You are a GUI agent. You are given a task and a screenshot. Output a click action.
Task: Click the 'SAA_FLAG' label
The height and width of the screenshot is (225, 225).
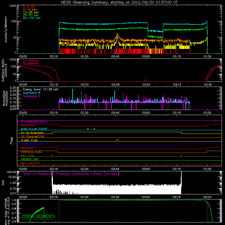point(28,148)
